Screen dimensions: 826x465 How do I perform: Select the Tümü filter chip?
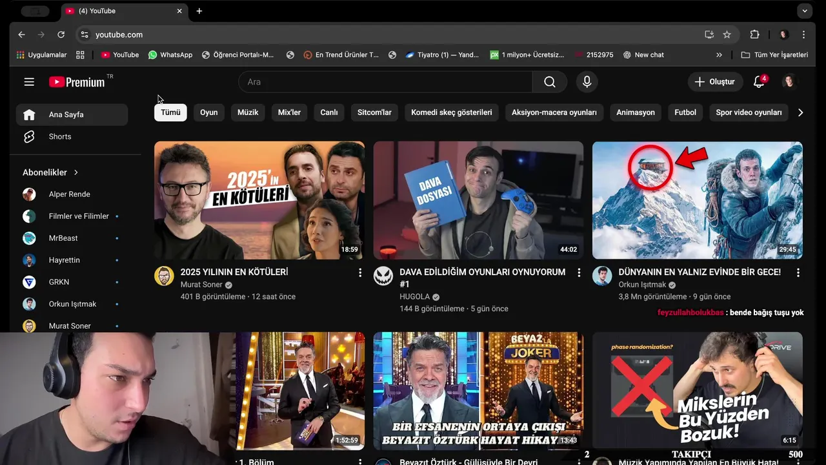(x=170, y=112)
